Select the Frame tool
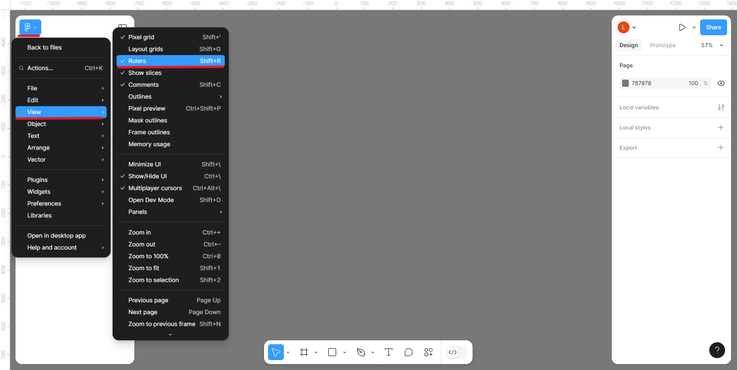This screenshot has width=737, height=370. tap(304, 352)
